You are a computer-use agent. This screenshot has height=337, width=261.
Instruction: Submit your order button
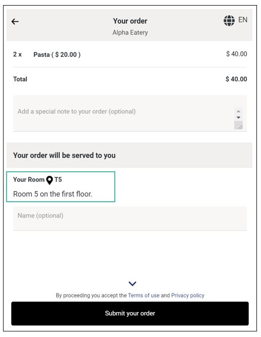tap(130, 313)
